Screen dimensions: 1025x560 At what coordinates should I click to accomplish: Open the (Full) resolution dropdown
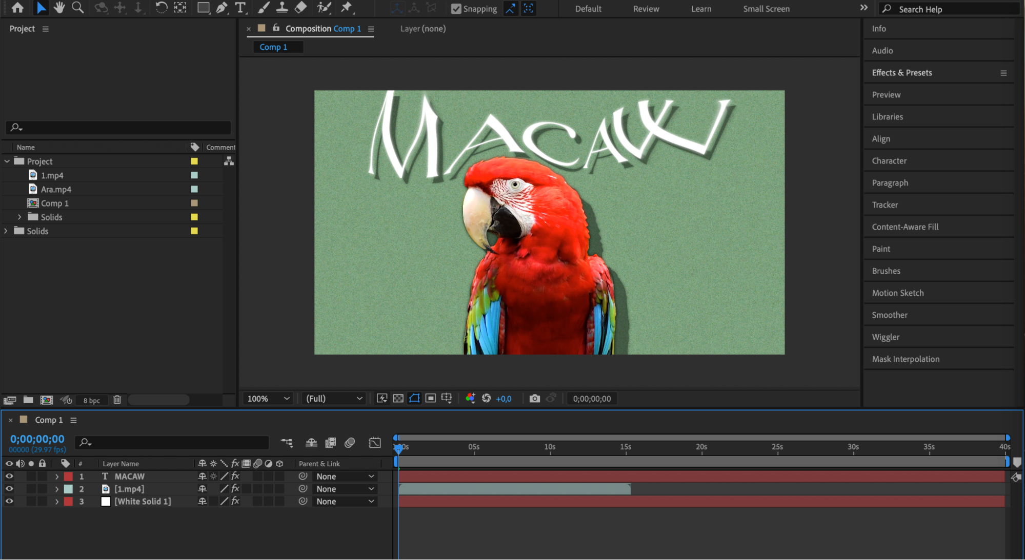coord(334,399)
